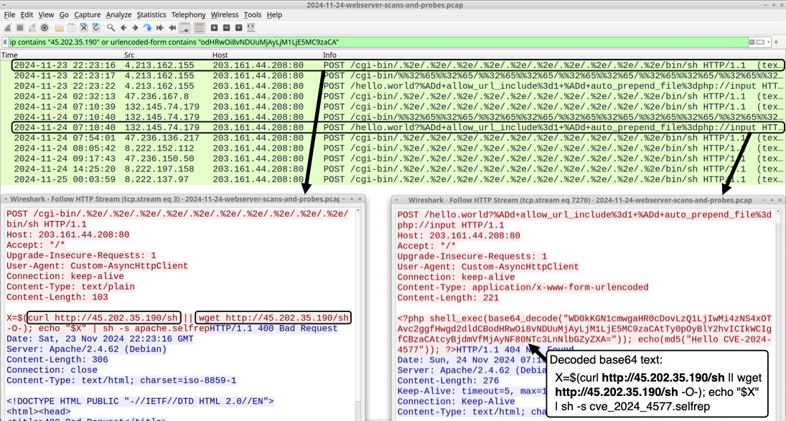Click the Save capture file icon
This screenshot has height=421, width=786.
coord(71,28)
